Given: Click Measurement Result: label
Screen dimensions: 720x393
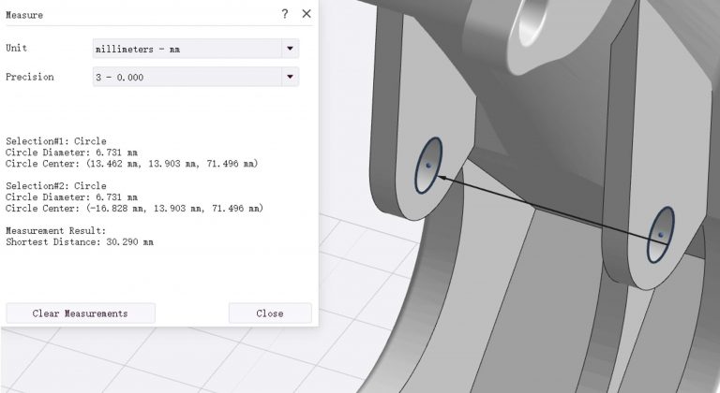Looking at the screenshot, I should point(55,231).
